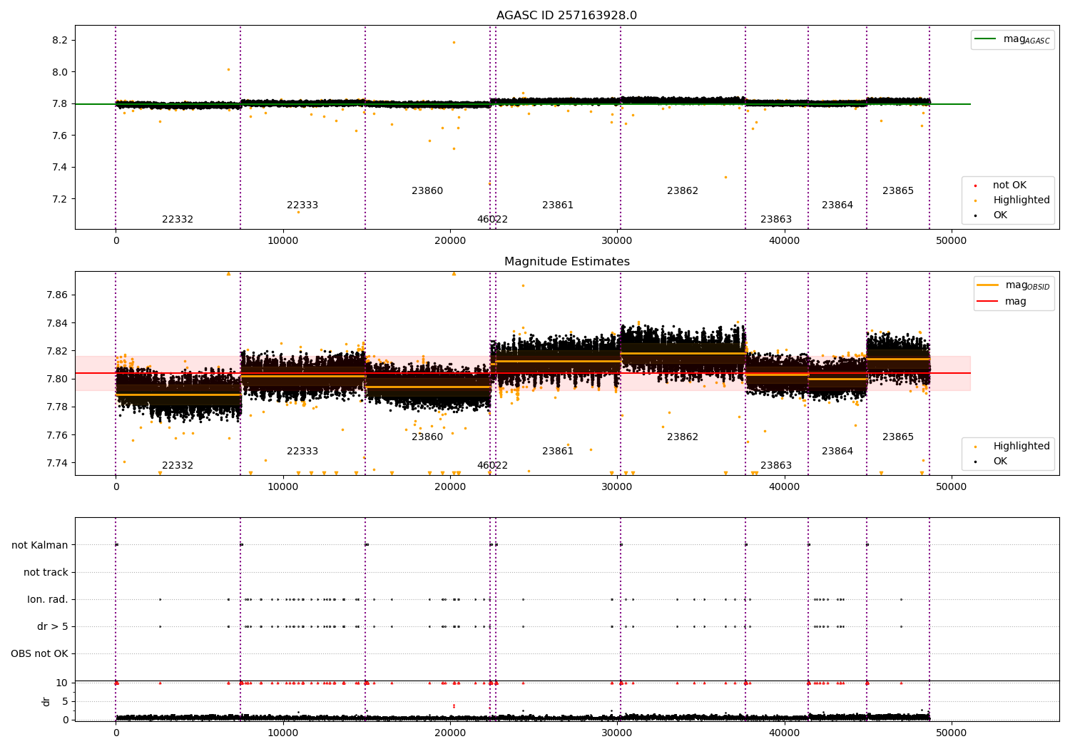Select mag OBSID legend entry in middle plot

pos(1014,285)
